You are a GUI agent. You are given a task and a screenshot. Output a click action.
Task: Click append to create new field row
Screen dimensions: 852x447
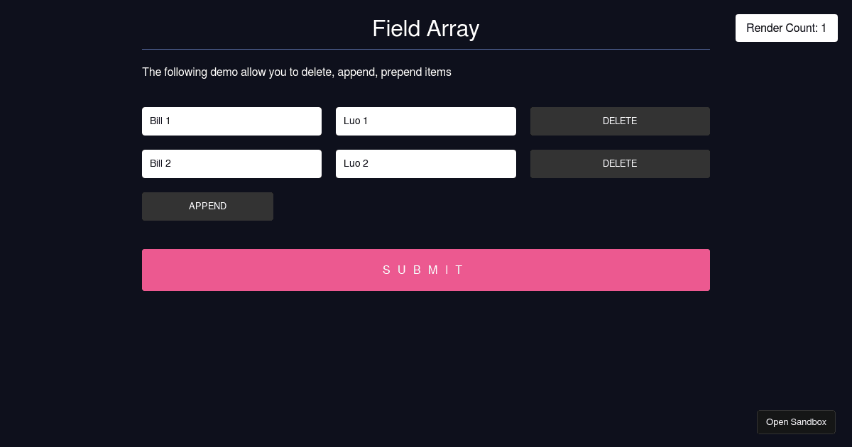[207, 206]
